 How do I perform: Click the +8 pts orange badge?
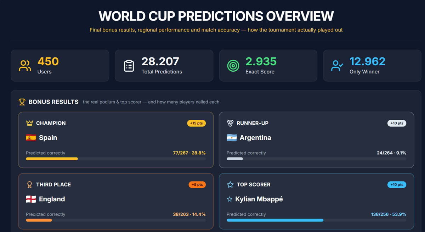pyautogui.click(x=197, y=185)
